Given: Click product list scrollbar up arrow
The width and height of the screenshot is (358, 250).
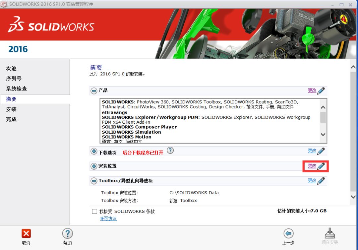Looking at the screenshot, I should 323,107.
